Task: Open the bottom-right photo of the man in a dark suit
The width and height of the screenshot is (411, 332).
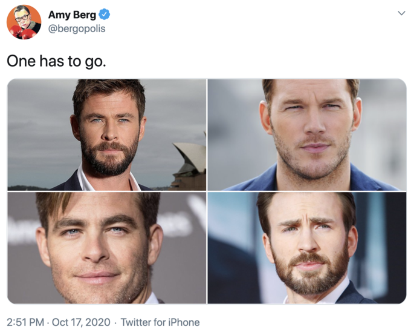Action: 307,248
